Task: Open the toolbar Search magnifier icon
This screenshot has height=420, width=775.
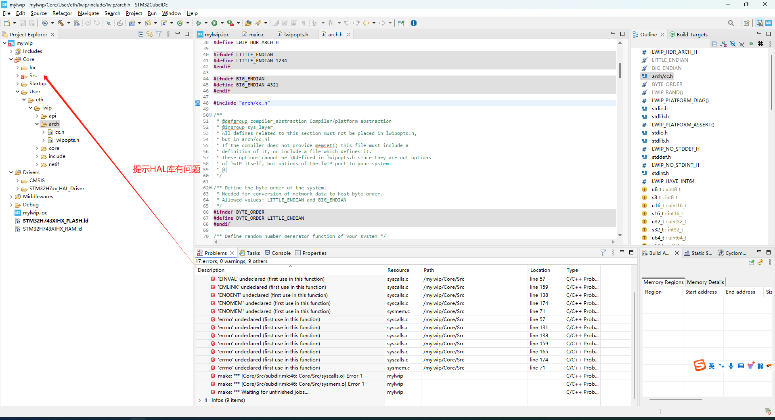Action: (731, 23)
